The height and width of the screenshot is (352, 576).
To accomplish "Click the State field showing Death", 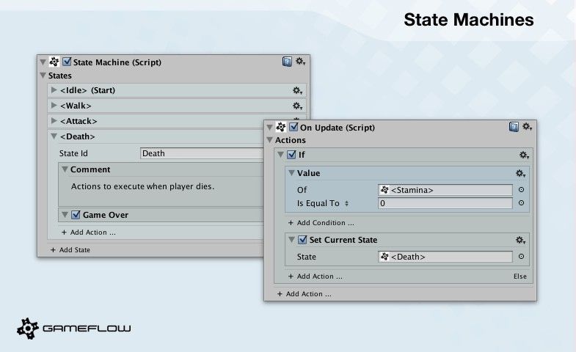I will 445,257.
